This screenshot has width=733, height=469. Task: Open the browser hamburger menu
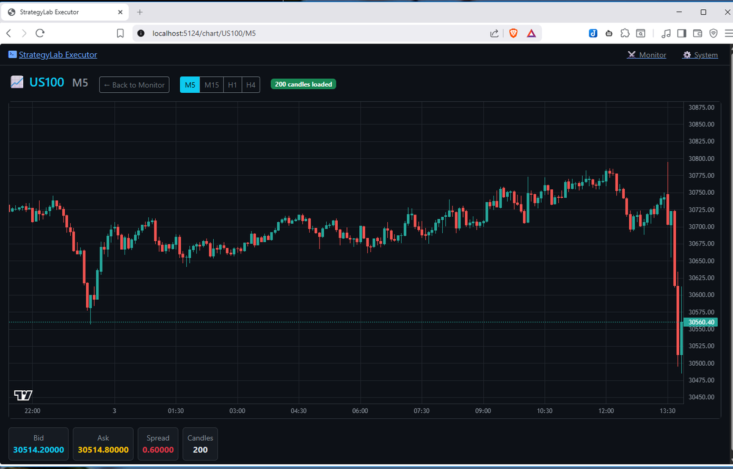728,33
